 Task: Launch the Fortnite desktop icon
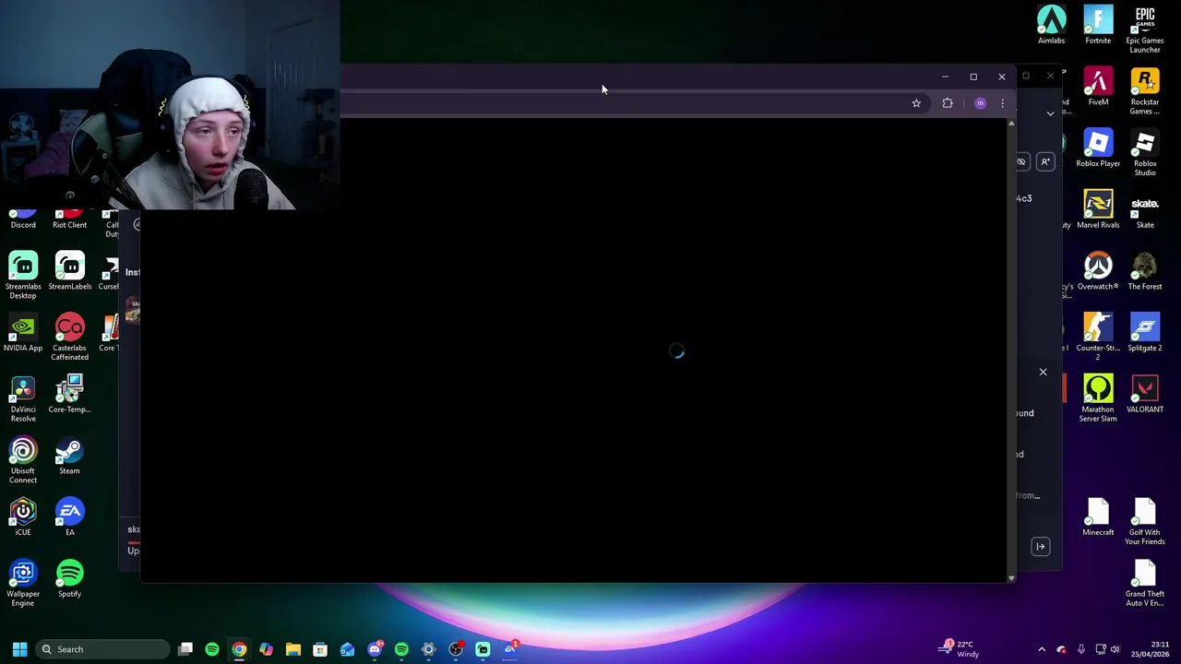coord(1098,24)
